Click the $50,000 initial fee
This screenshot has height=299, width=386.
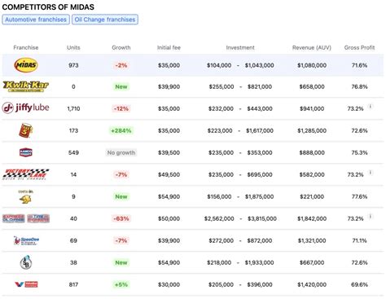click(x=169, y=218)
